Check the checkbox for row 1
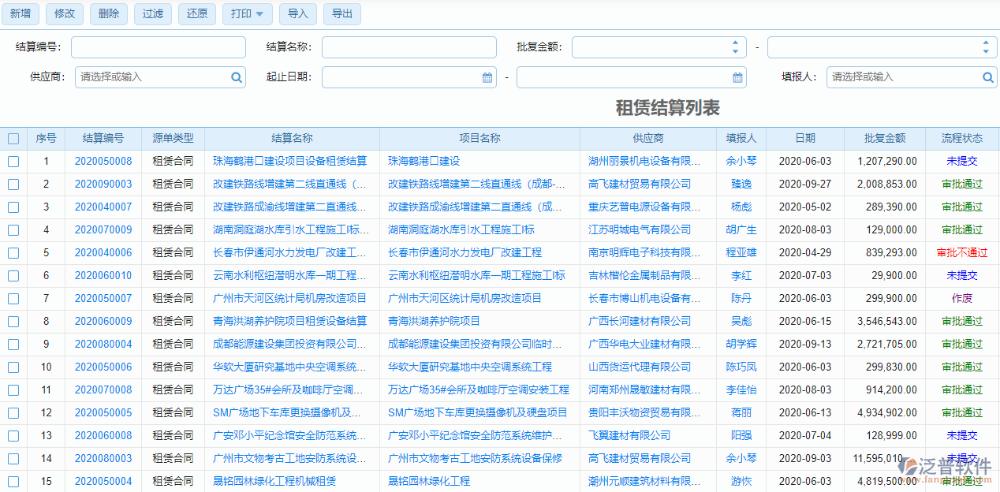 pos(13,161)
